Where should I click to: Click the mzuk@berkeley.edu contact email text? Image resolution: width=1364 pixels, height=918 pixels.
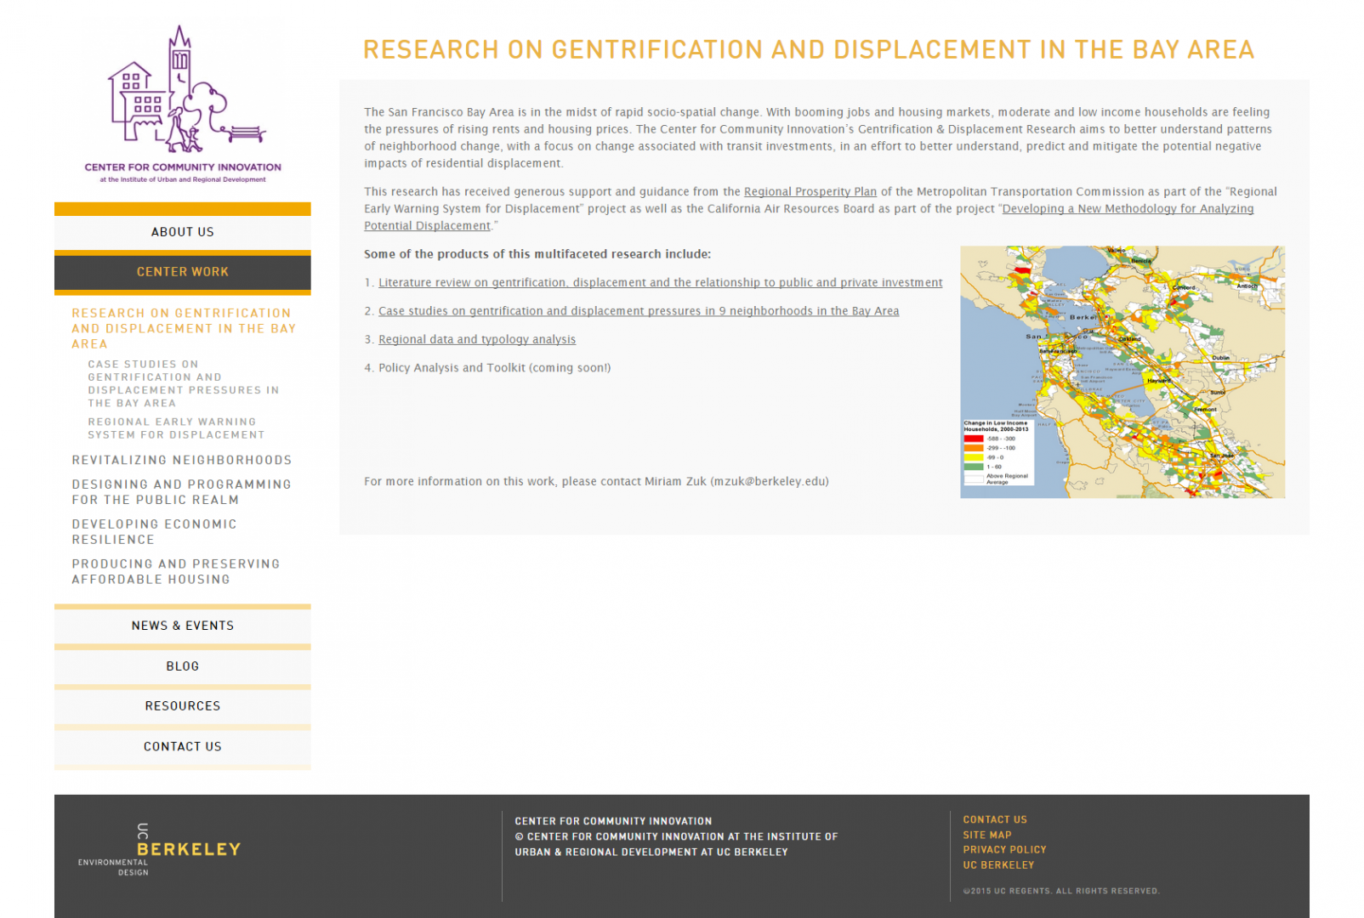click(770, 482)
